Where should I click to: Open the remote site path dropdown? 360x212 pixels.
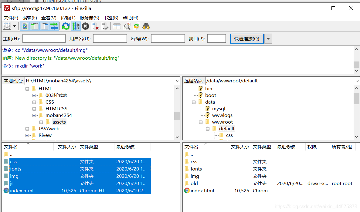357,81
